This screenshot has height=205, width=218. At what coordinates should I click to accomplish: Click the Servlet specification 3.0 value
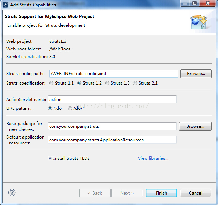coord(52,57)
